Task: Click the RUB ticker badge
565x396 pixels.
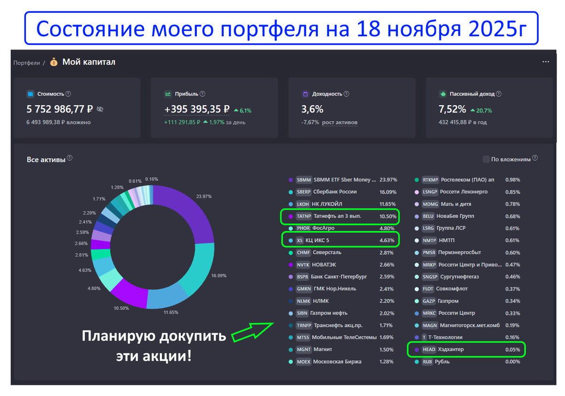Action: tap(428, 362)
